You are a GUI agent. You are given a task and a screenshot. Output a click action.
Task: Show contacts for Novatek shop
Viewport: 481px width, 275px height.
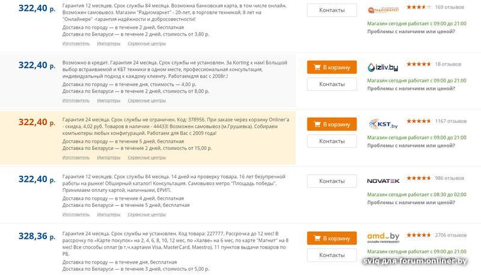tap(331, 181)
